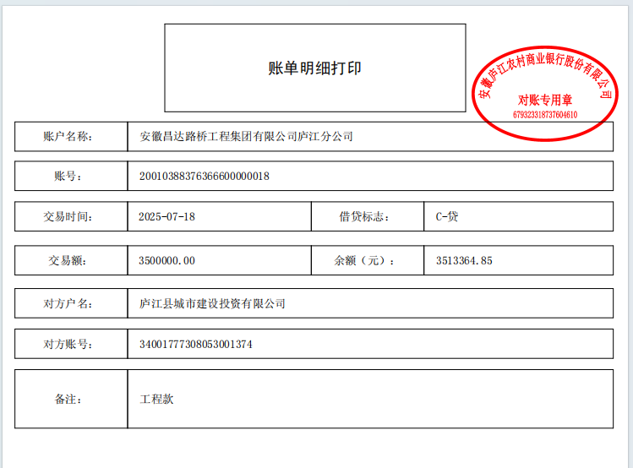
Task: Select the 账号 label cell
Action: click(x=72, y=176)
